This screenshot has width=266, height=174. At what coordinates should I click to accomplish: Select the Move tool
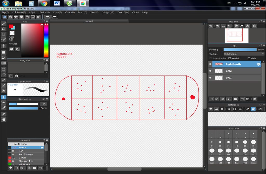point(4,46)
